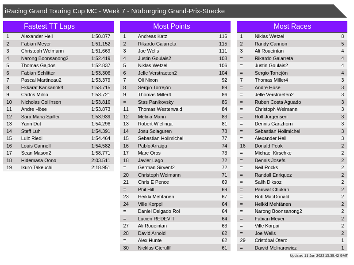Click Andreas Katz in Most Points
Image resolution: width=354 pixels, height=265 pixels.
pos(152,37)
